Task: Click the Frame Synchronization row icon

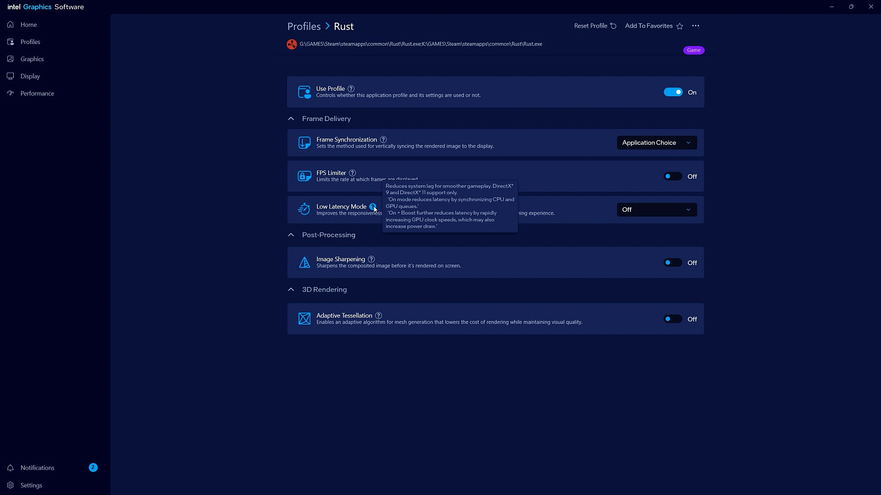Action: tap(304, 143)
